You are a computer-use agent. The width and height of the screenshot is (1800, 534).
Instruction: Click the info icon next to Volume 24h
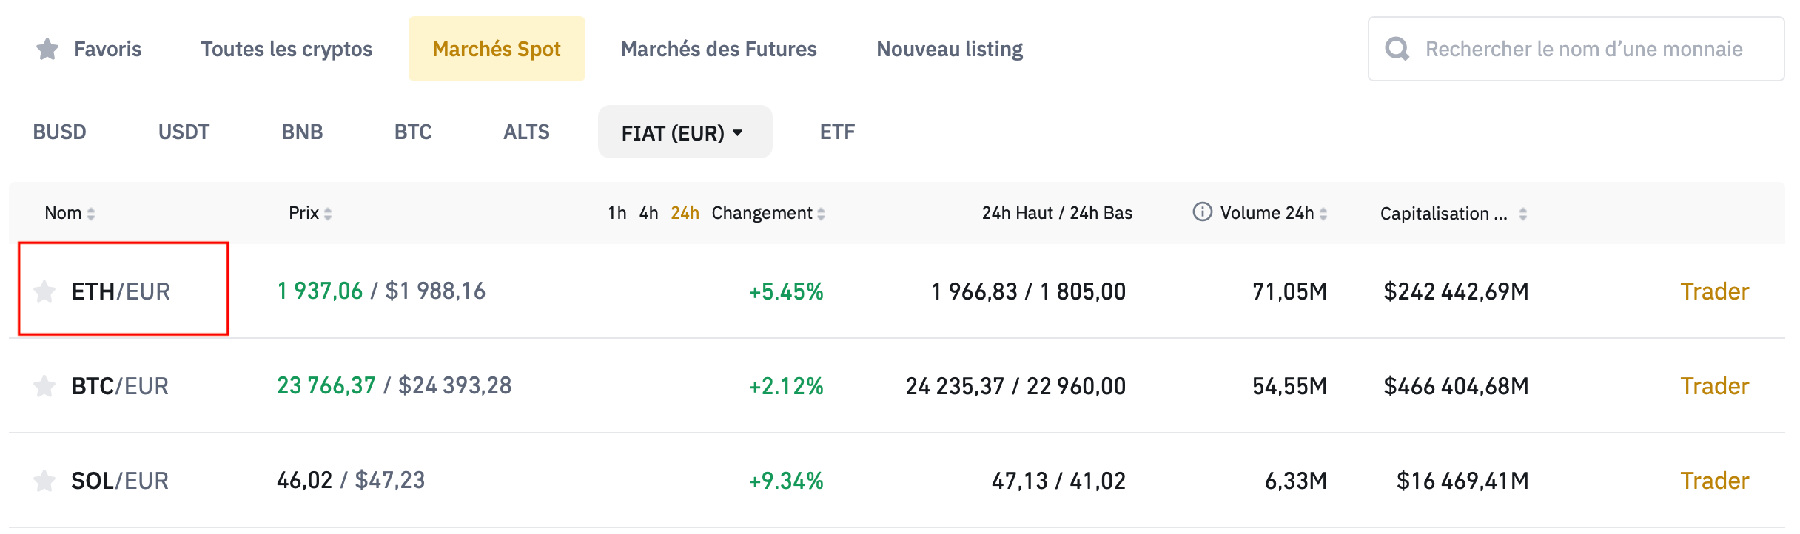tap(1203, 212)
